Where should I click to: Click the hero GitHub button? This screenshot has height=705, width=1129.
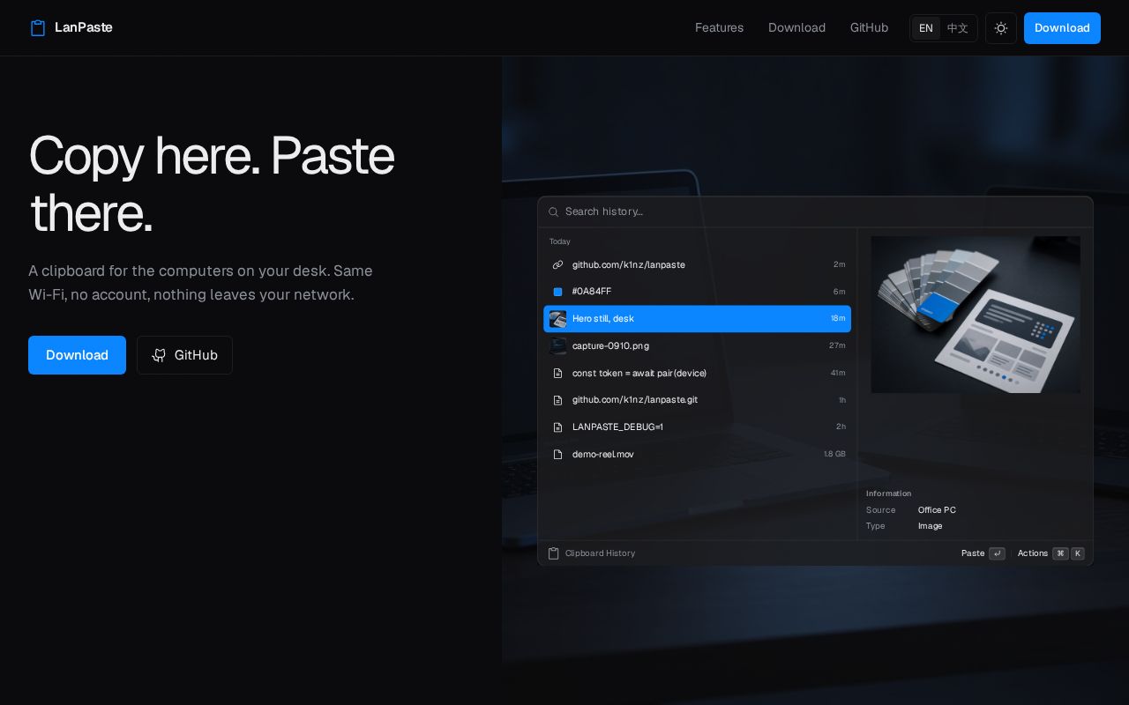184,355
